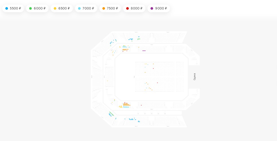Select the lone red seat in bottom inner stand

point(141,105)
